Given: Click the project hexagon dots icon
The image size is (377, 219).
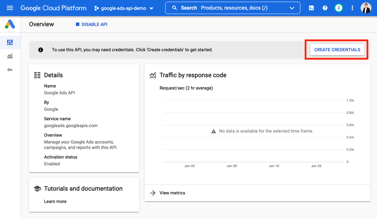Looking at the screenshot, I should click(96, 8).
